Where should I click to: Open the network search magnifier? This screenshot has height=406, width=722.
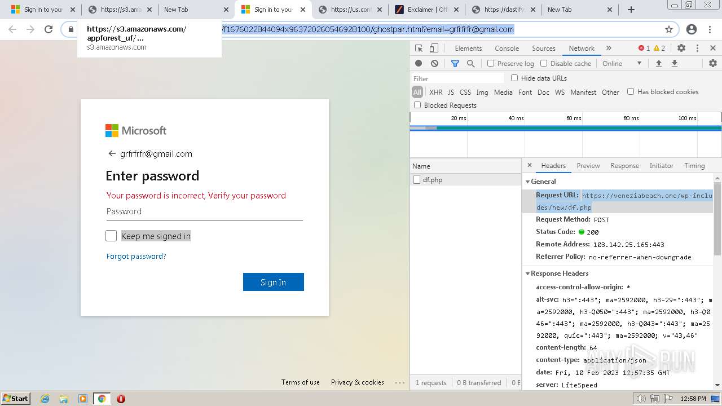point(471,64)
